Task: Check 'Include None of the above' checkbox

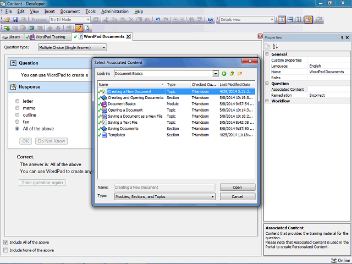Action: coord(5,250)
